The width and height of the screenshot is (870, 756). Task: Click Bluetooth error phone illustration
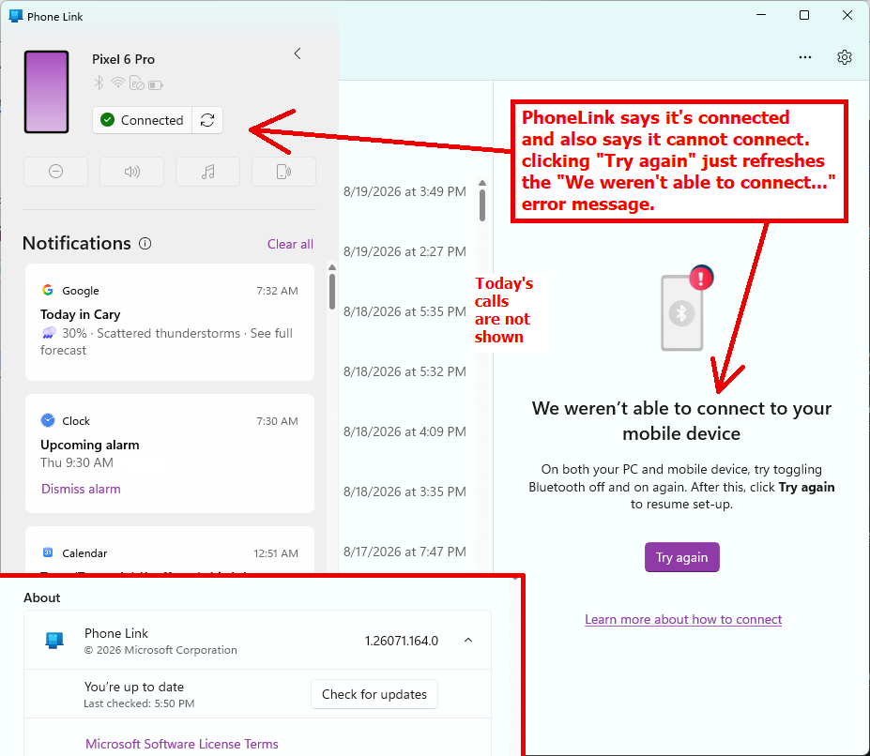687,309
